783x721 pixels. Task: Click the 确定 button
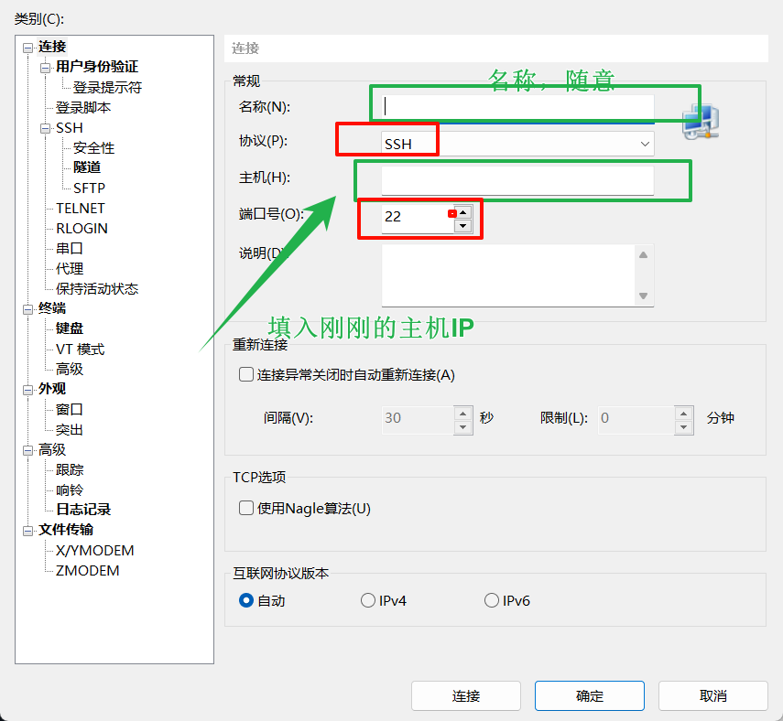tap(589, 695)
